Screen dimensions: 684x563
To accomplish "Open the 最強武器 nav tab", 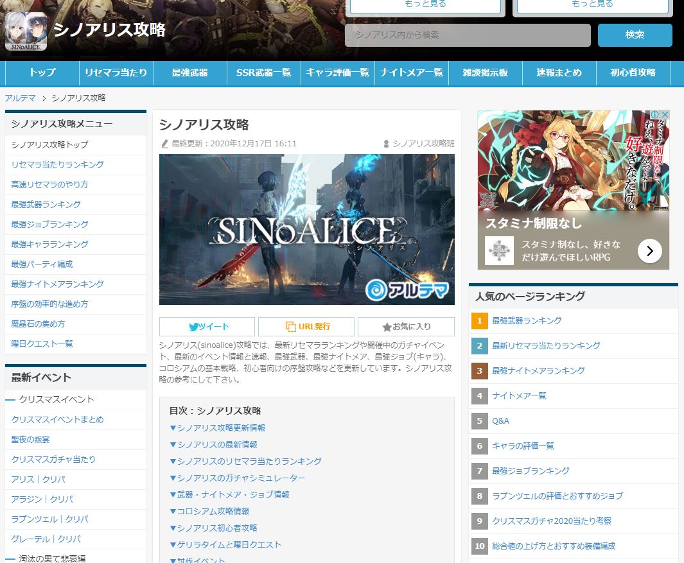I will (190, 73).
